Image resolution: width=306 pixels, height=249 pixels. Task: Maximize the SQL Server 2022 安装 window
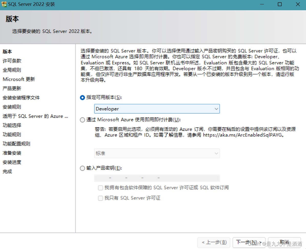pyautogui.click(x=280, y=4)
